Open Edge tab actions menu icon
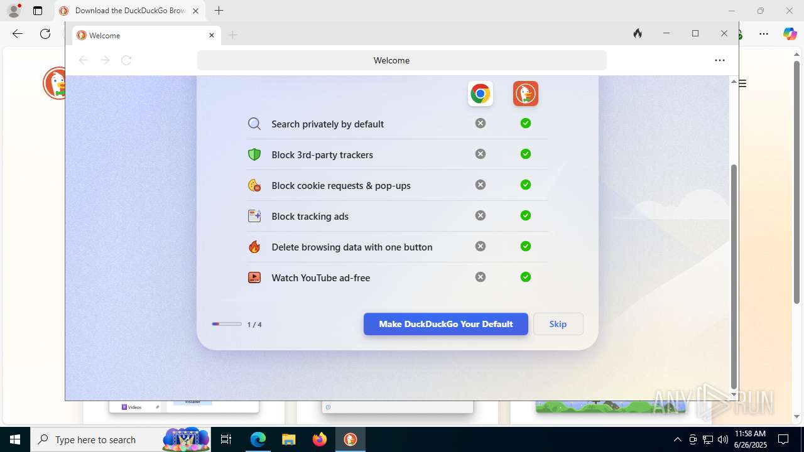The height and width of the screenshot is (452, 804). pos(38,11)
